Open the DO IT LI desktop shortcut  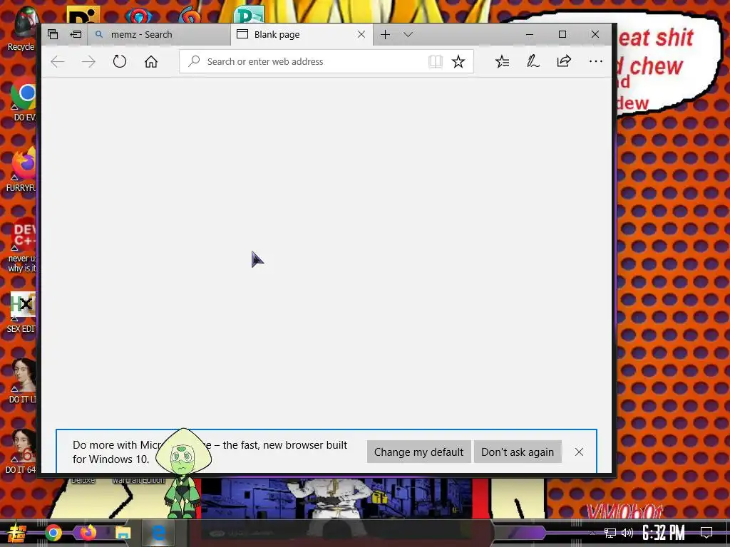(22, 380)
